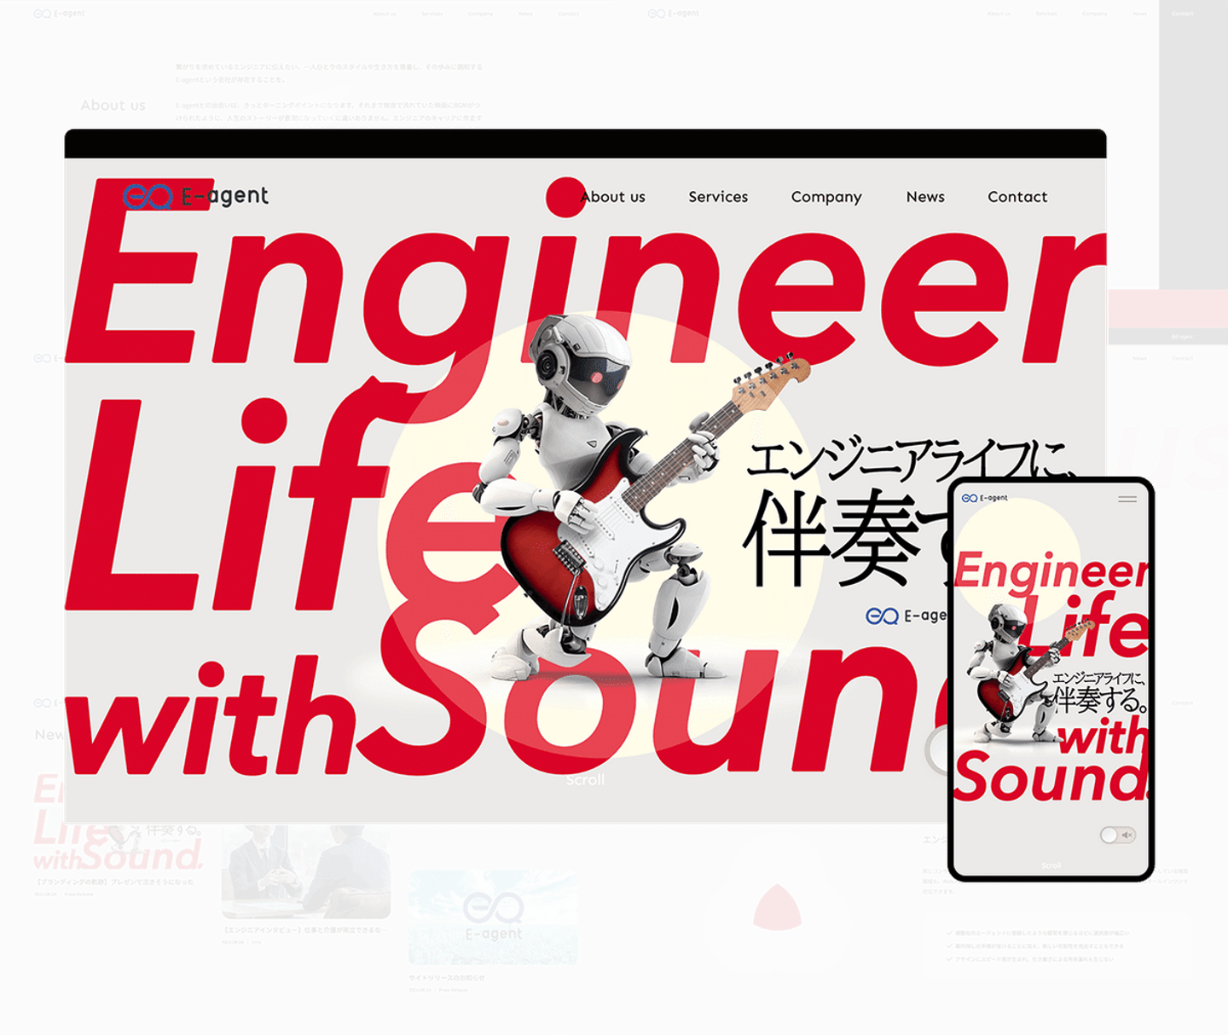Click the faded About us heading in background page
The image size is (1228, 1035).
[x=113, y=106]
